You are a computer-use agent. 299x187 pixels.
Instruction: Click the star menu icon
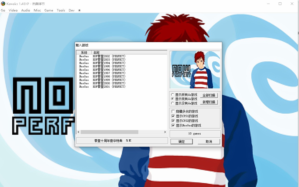pos(79,10)
